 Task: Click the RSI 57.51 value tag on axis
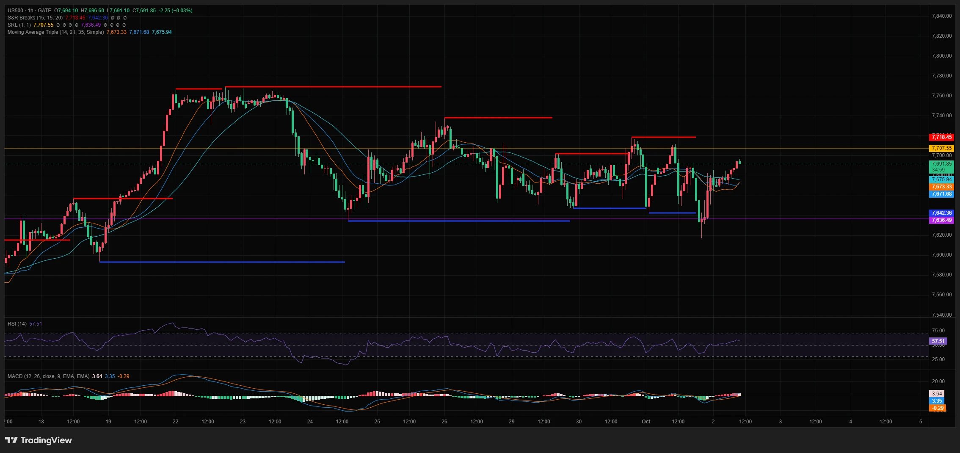[938, 341]
